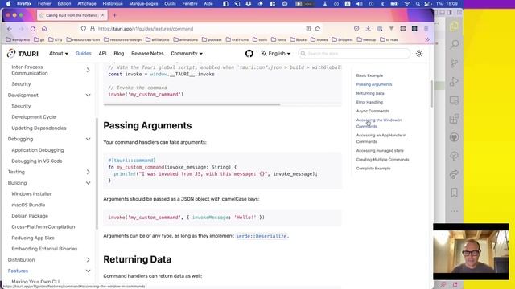
Task: Save page to Pocket icon
Action: [x=356, y=29]
